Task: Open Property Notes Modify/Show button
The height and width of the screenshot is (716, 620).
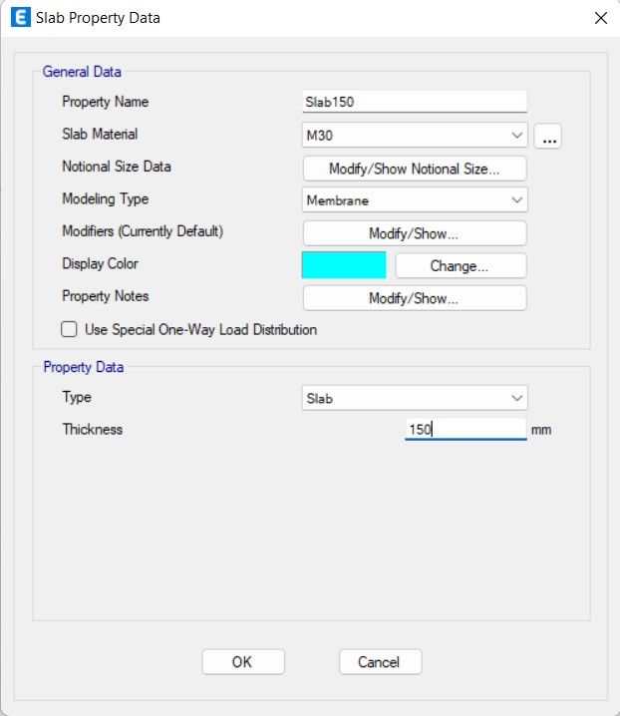Action: coord(415,298)
